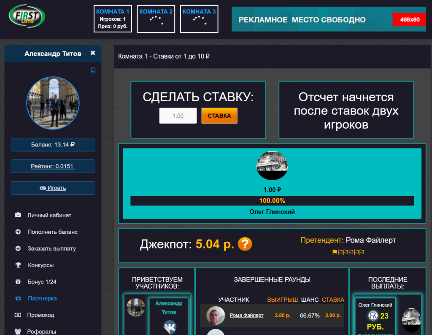Open the Рейтинг: 0.0151 link

[53, 166]
